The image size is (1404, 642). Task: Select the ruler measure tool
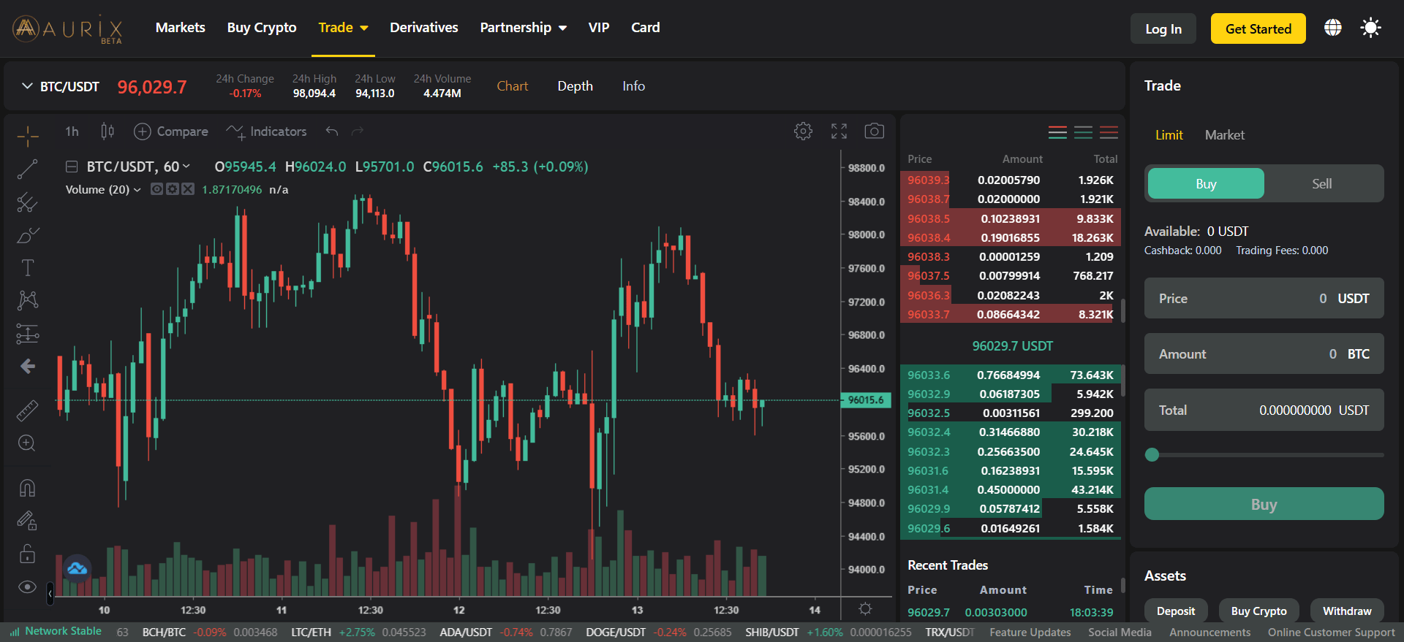click(28, 410)
